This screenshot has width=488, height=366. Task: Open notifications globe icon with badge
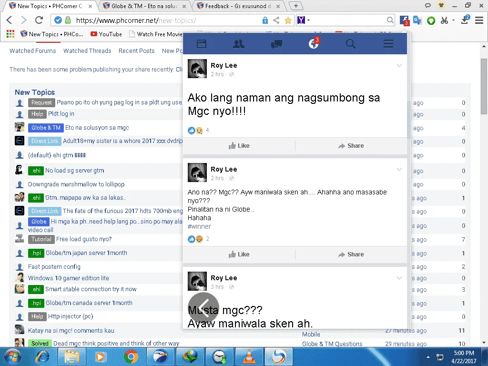tap(314, 43)
